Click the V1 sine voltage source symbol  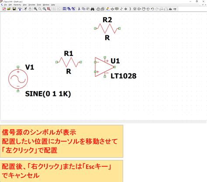pyautogui.click(x=18, y=79)
